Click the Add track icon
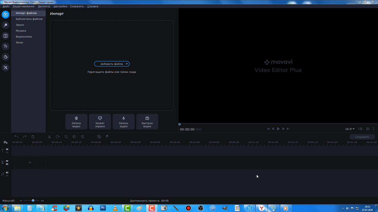This screenshot has height=212, width=378. click(x=5, y=142)
